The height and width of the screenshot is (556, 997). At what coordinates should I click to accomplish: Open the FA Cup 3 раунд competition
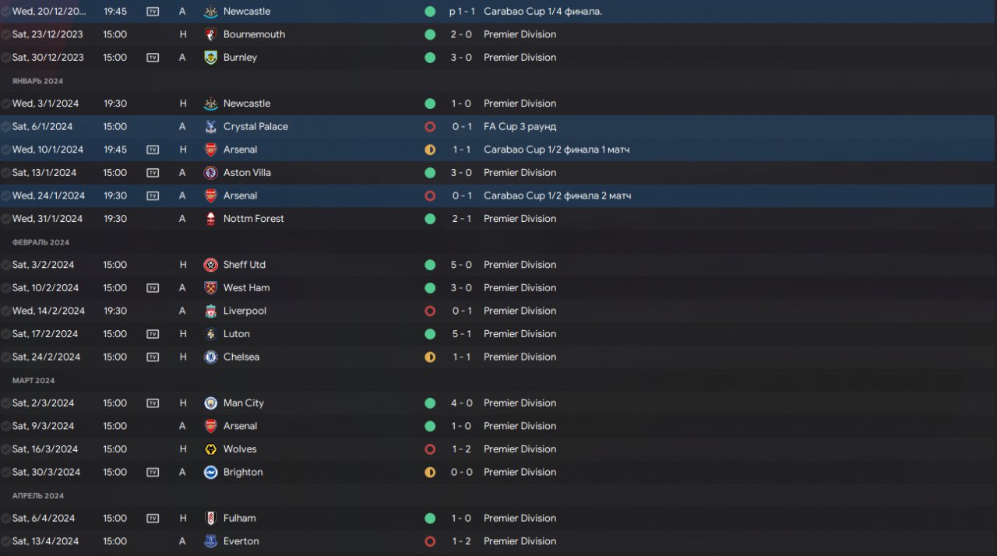tap(520, 126)
